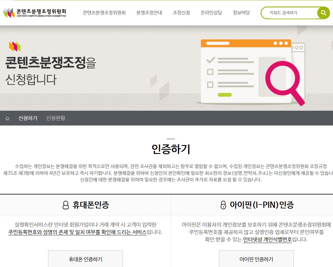Open the 정보마당 menu
The image size is (333, 267).
tap(241, 13)
